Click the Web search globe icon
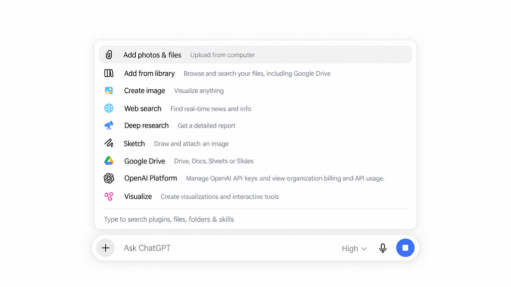This screenshot has height=287, width=511. click(x=109, y=108)
